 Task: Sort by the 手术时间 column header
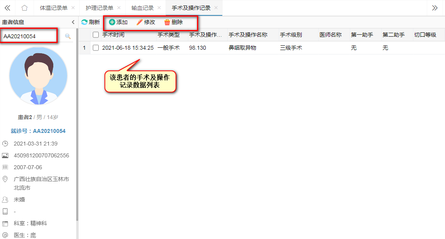point(113,35)
